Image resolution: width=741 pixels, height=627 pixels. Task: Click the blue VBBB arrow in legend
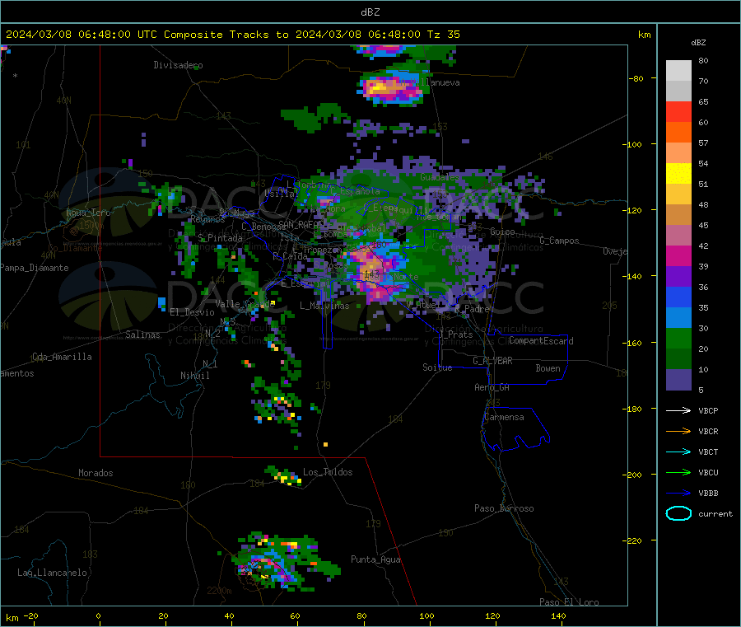coord(678,494)
